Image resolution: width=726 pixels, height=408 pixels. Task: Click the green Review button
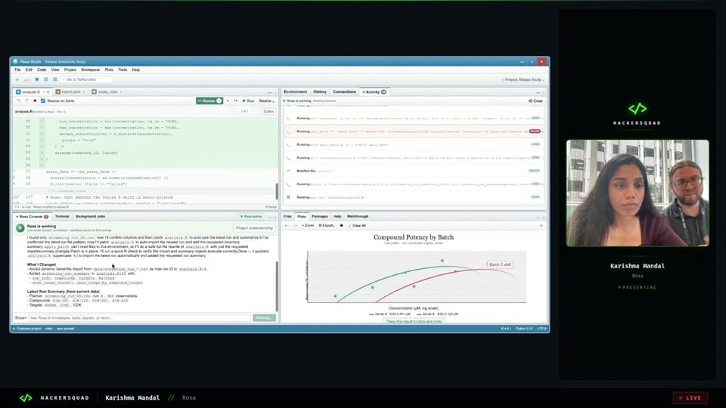209,100
